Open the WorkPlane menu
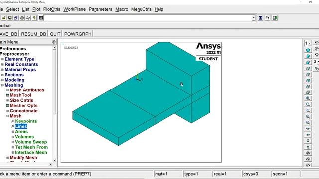The width and height of the screenshot is (319, 179). (74, 9)
